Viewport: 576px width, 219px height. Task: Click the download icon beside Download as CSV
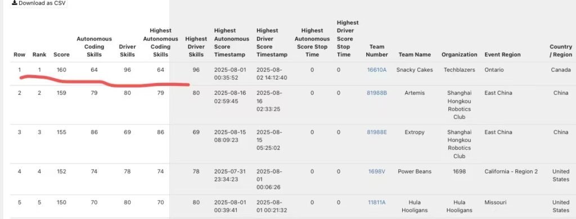(x=15, y=3)
